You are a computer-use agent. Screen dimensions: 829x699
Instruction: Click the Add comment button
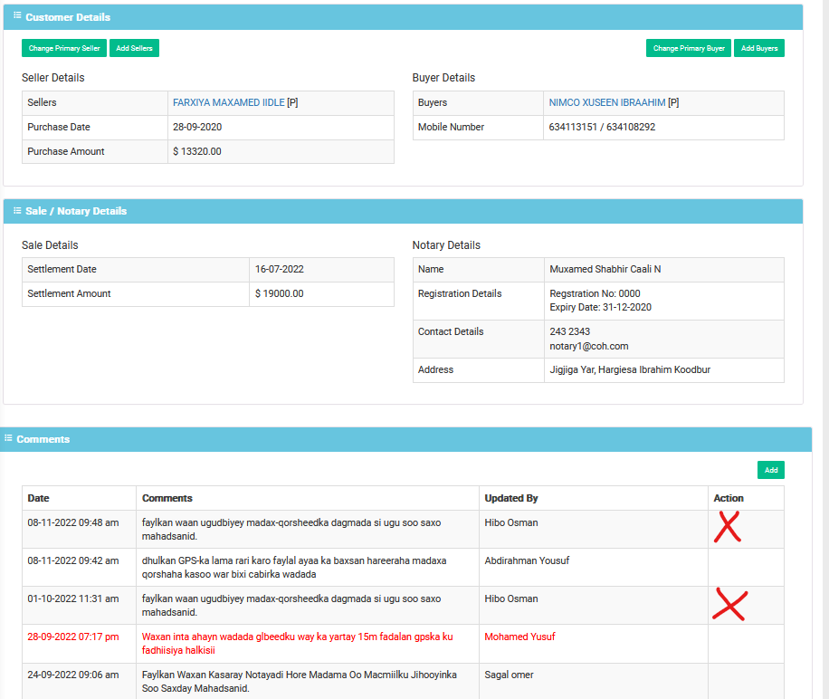(771, 470)
